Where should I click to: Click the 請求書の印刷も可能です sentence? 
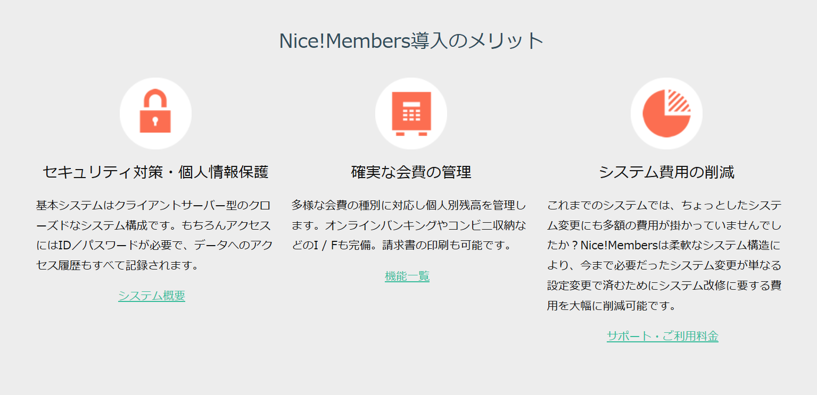pyautogui.click(x=447, y=246)
